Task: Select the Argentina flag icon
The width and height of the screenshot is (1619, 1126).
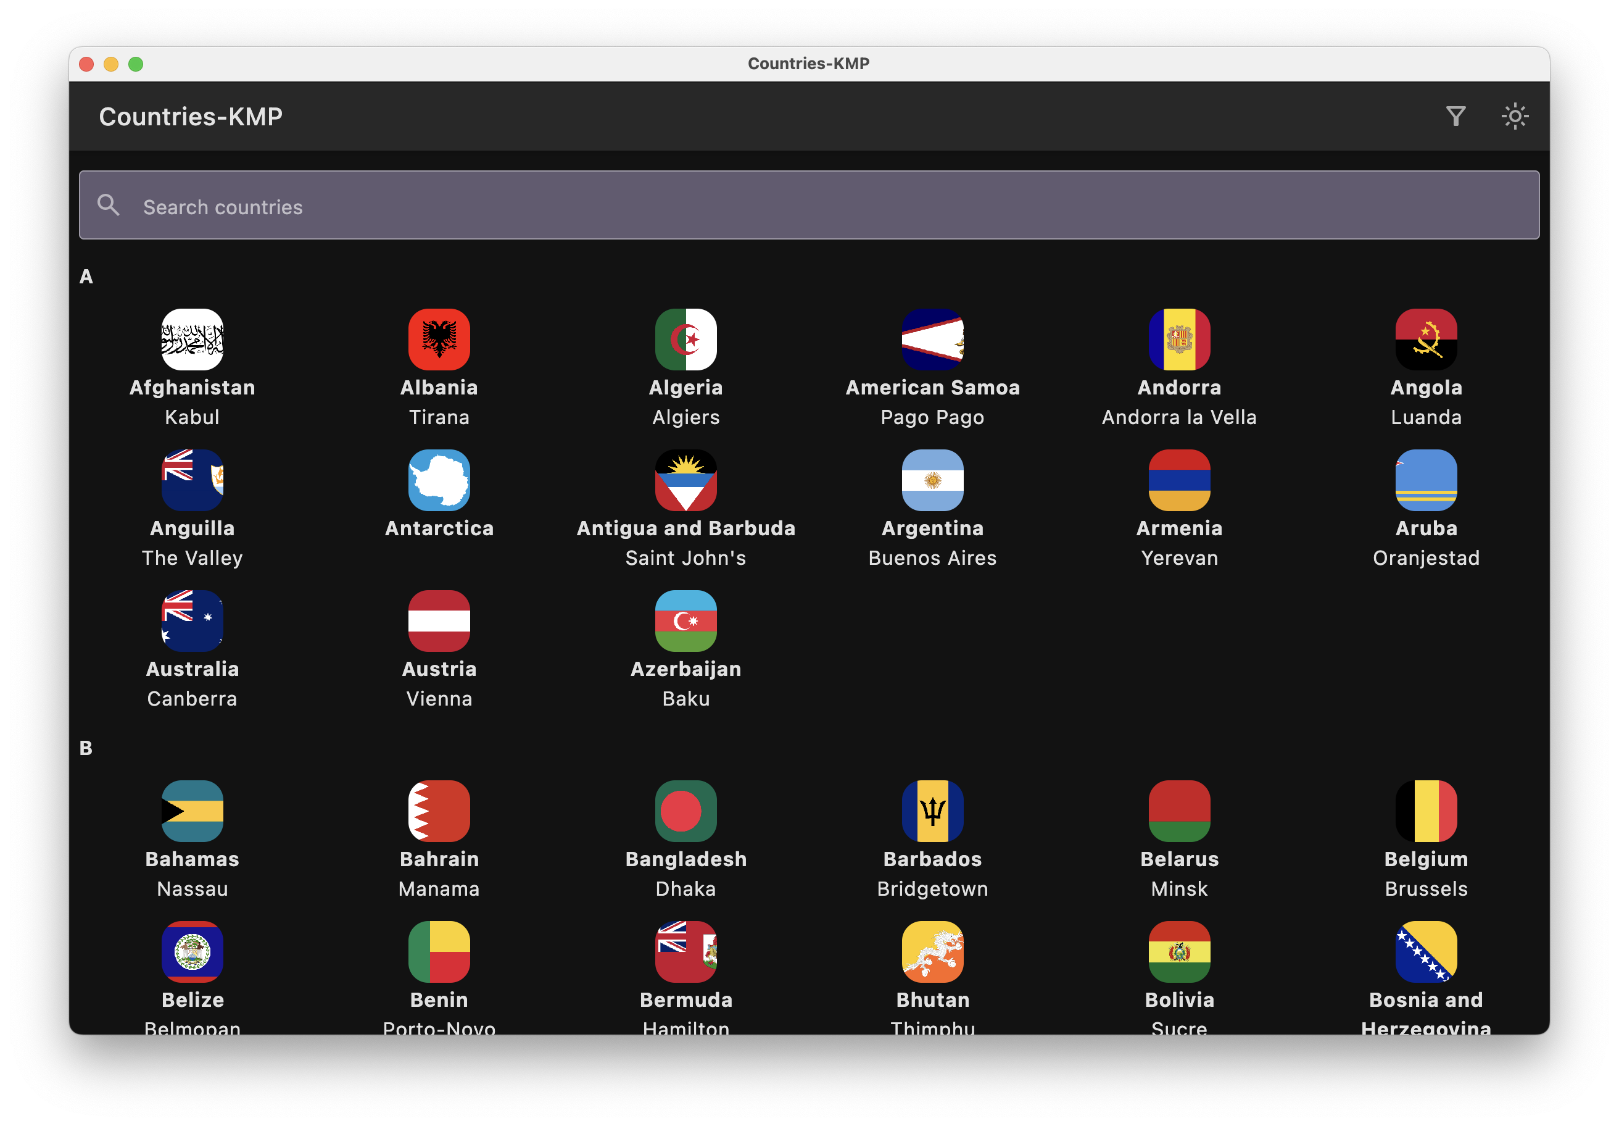Action: [x=933, y=480]
